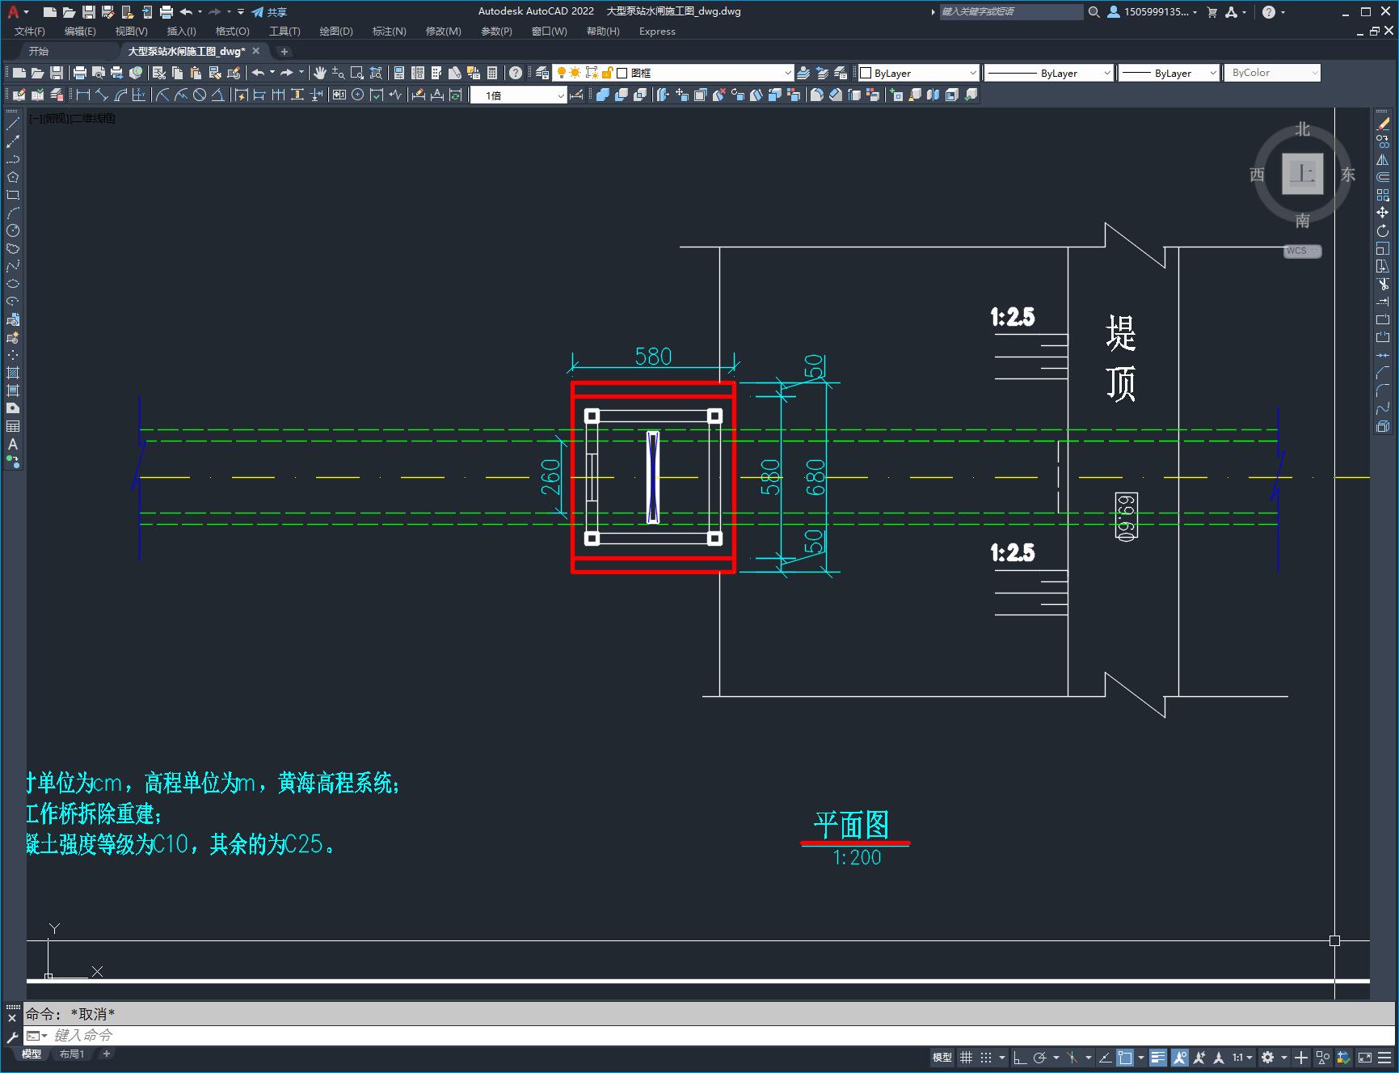Click the keyword search box in the title bar
This screenshot has height=1073, width=1399.
[1011, 12]
